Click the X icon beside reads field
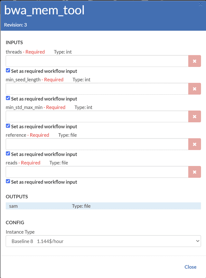 [194, 172]
